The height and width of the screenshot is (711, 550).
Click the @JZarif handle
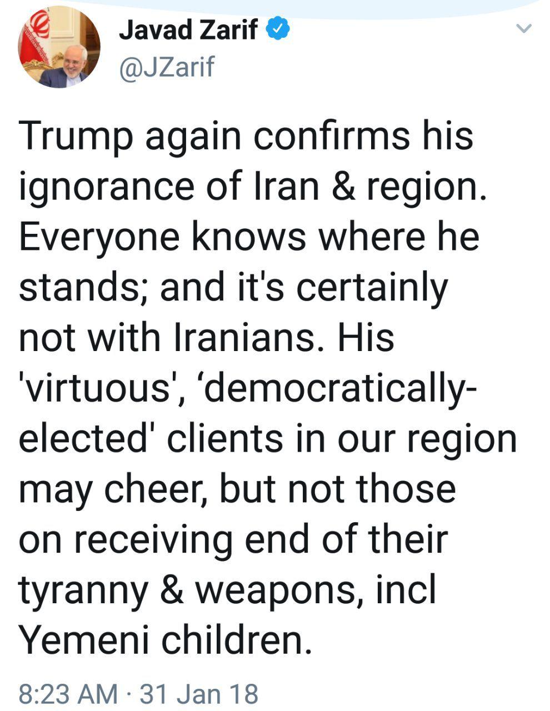pyautogui.click(x=167, y=68)
